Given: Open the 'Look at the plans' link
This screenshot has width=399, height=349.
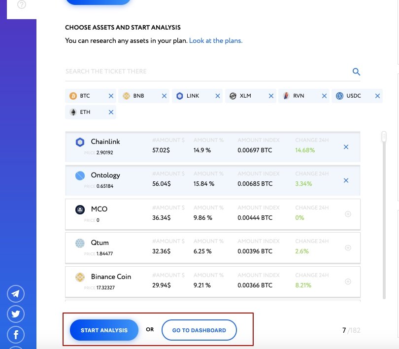Looking at the screenshot, I should coord(216,41).
